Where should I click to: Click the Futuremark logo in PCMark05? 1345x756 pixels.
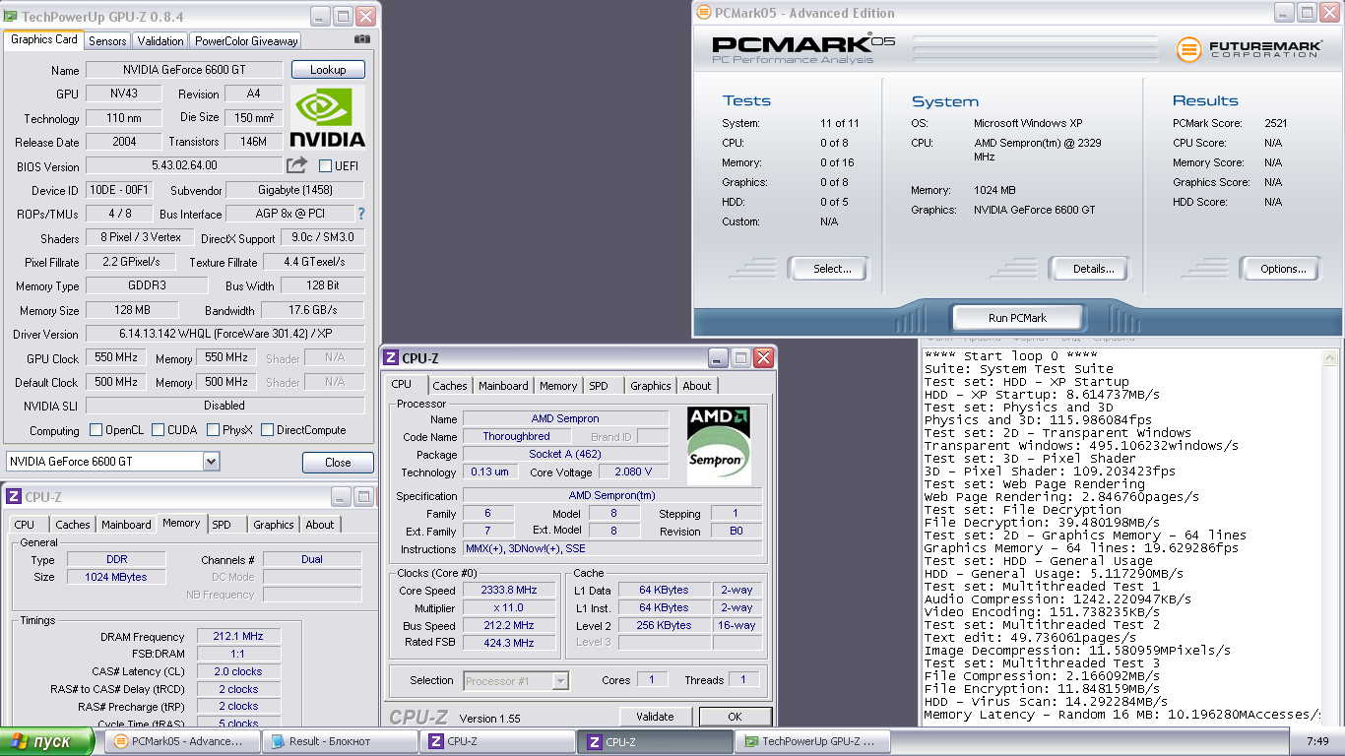1247,49
